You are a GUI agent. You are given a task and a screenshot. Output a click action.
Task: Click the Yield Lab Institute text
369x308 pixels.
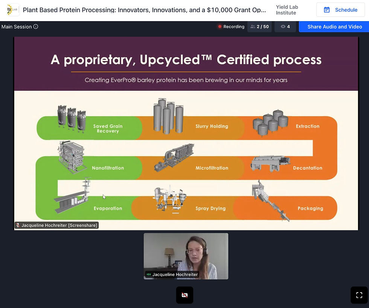click(x=287, y=10)
